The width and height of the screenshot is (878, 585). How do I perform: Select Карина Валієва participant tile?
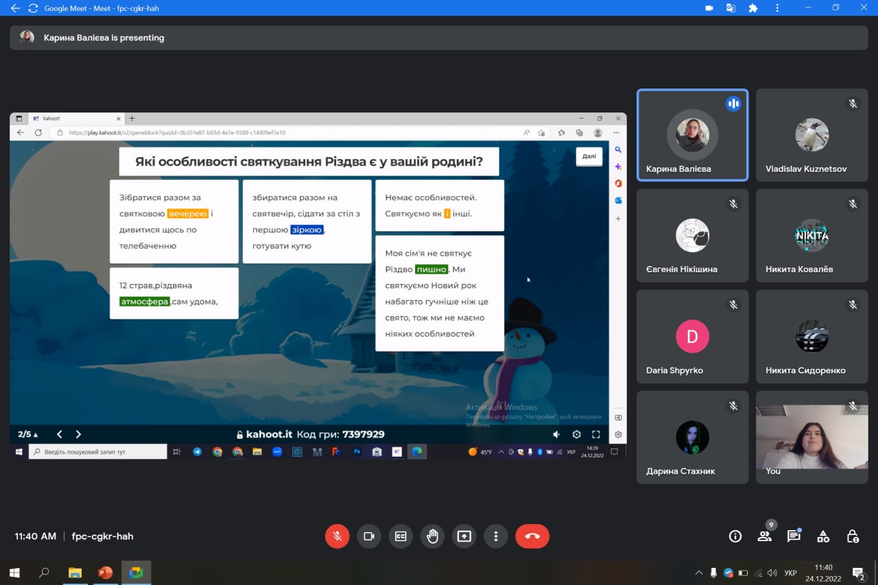coord(693,135)
